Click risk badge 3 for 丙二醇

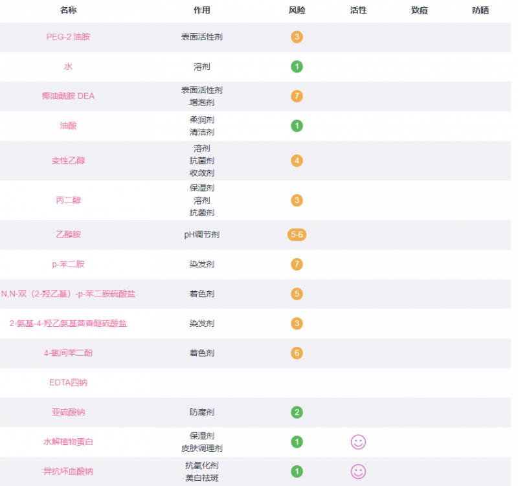pyautogui.click(x=297, y=200)
